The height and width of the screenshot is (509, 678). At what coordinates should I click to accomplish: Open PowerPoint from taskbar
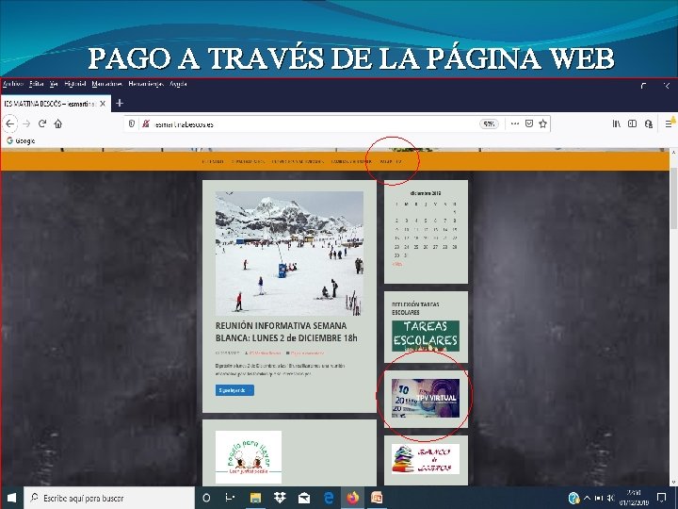pos(377,498)
